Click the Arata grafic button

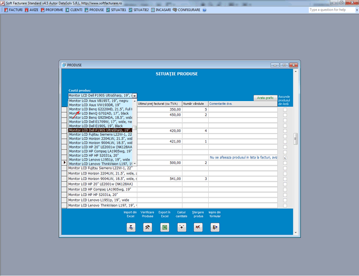[265, 98]
